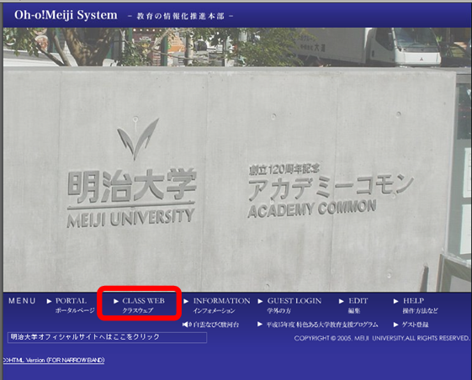Click the 明治大学オフィシャルサイトへはここをクリック box
472x380 pixels.
[107, 337]
